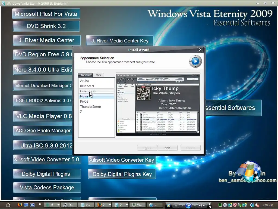Open J. River Media Center Key

pyautogui.click(x=120, y=41)
